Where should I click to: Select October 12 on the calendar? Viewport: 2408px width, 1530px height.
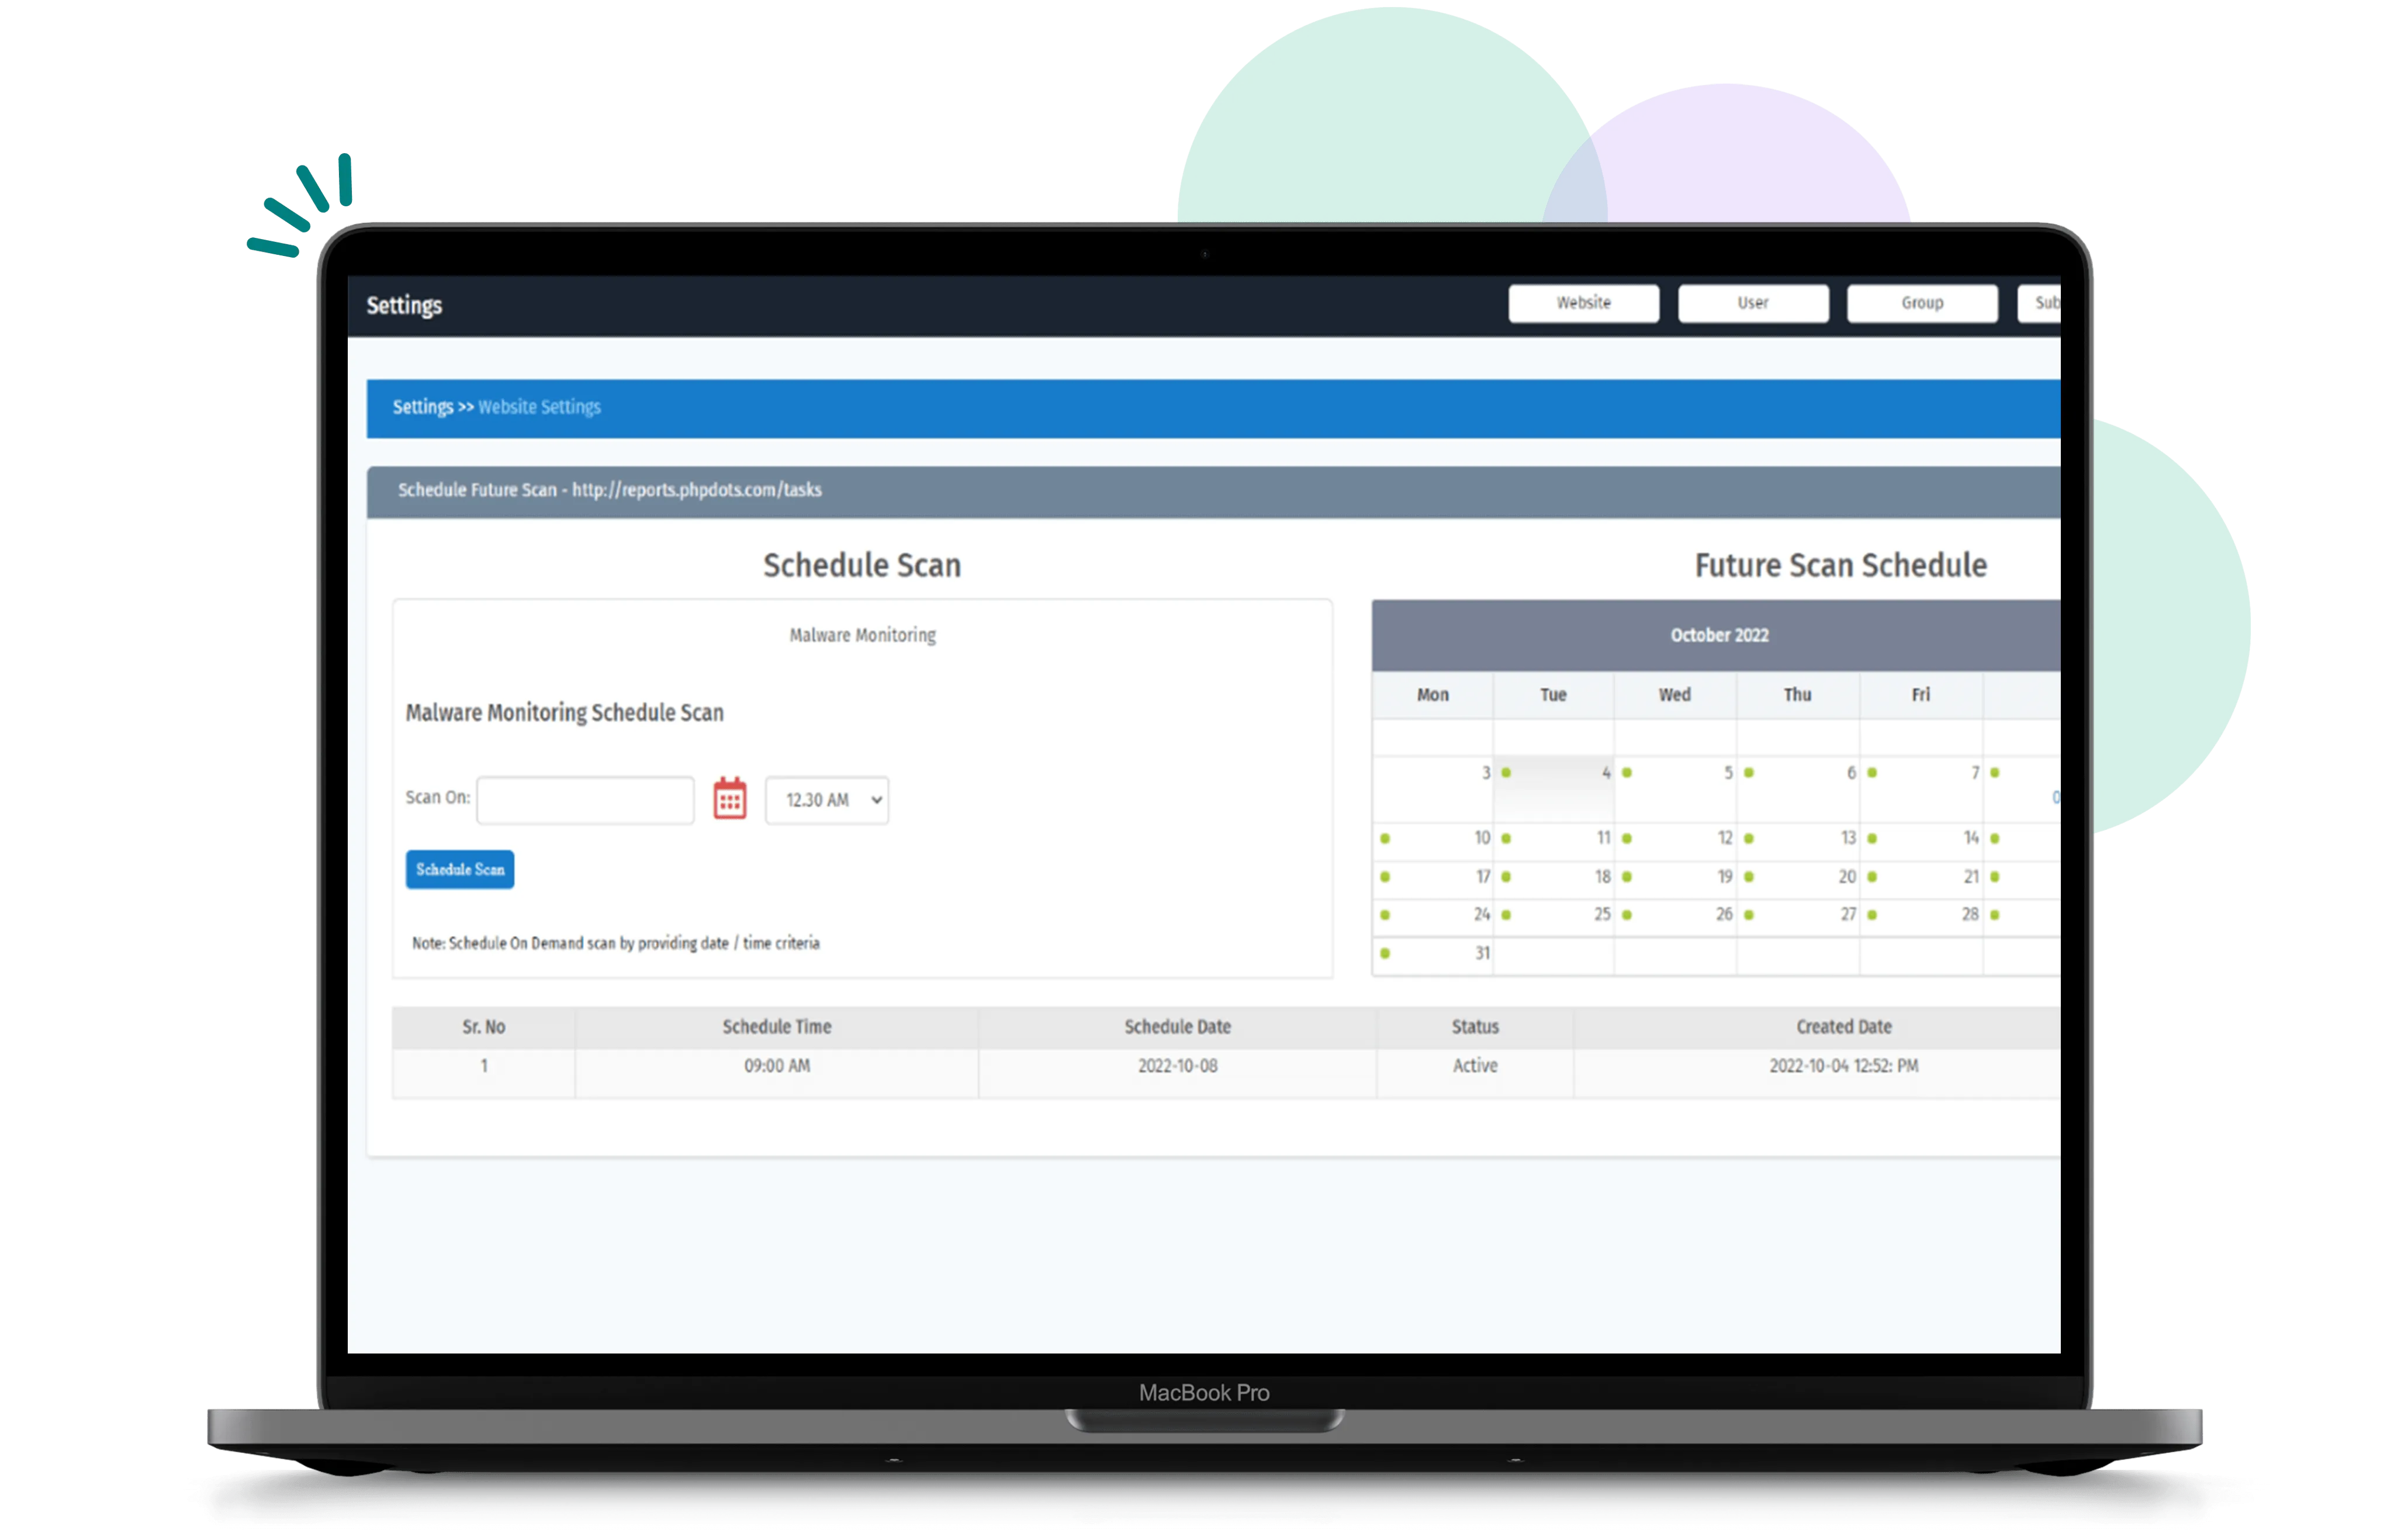coord(1724,838)
